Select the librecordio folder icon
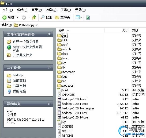This screenshot has width=146, height=138. pos(59,72)
